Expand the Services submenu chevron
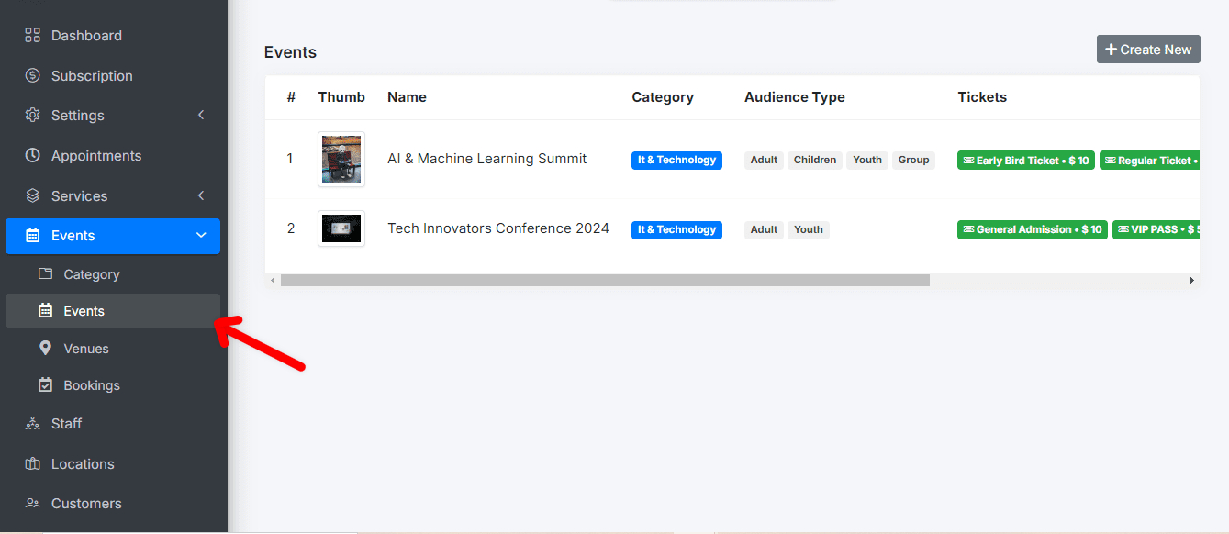The height and width of the screenshot is (534, 1229). pos(201,195)
